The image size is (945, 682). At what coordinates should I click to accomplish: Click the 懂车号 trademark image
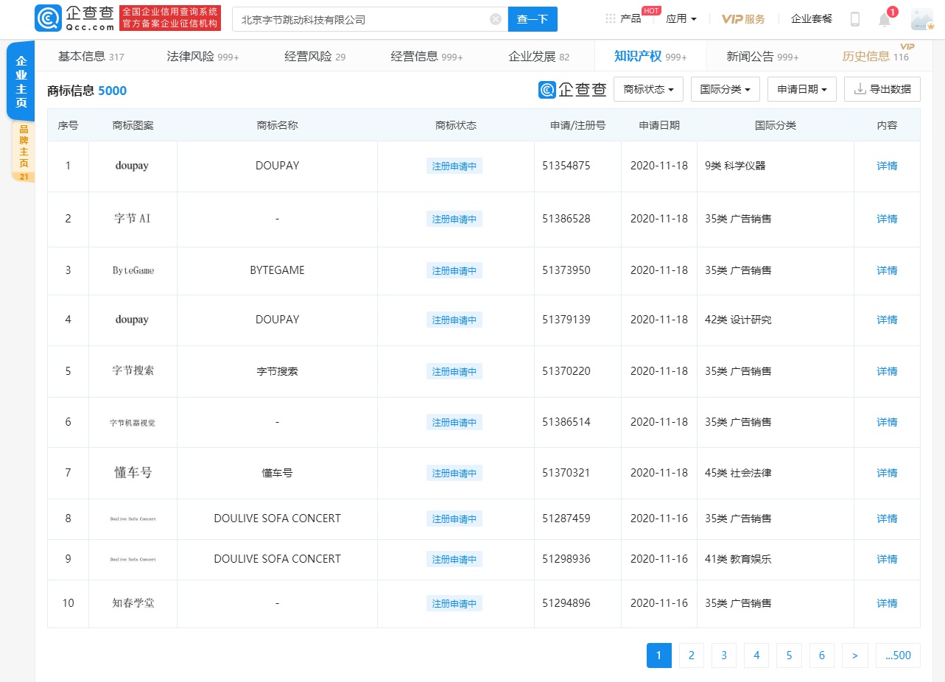coord(133,473)
